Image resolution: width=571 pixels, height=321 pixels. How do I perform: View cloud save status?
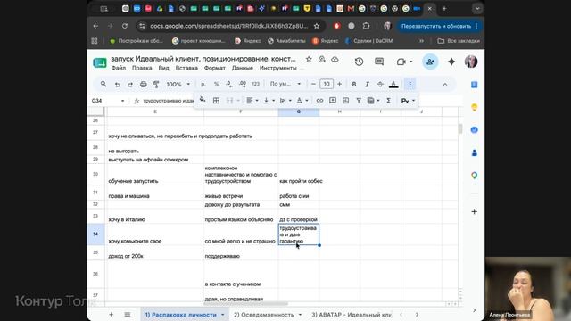tap(335, 59)
